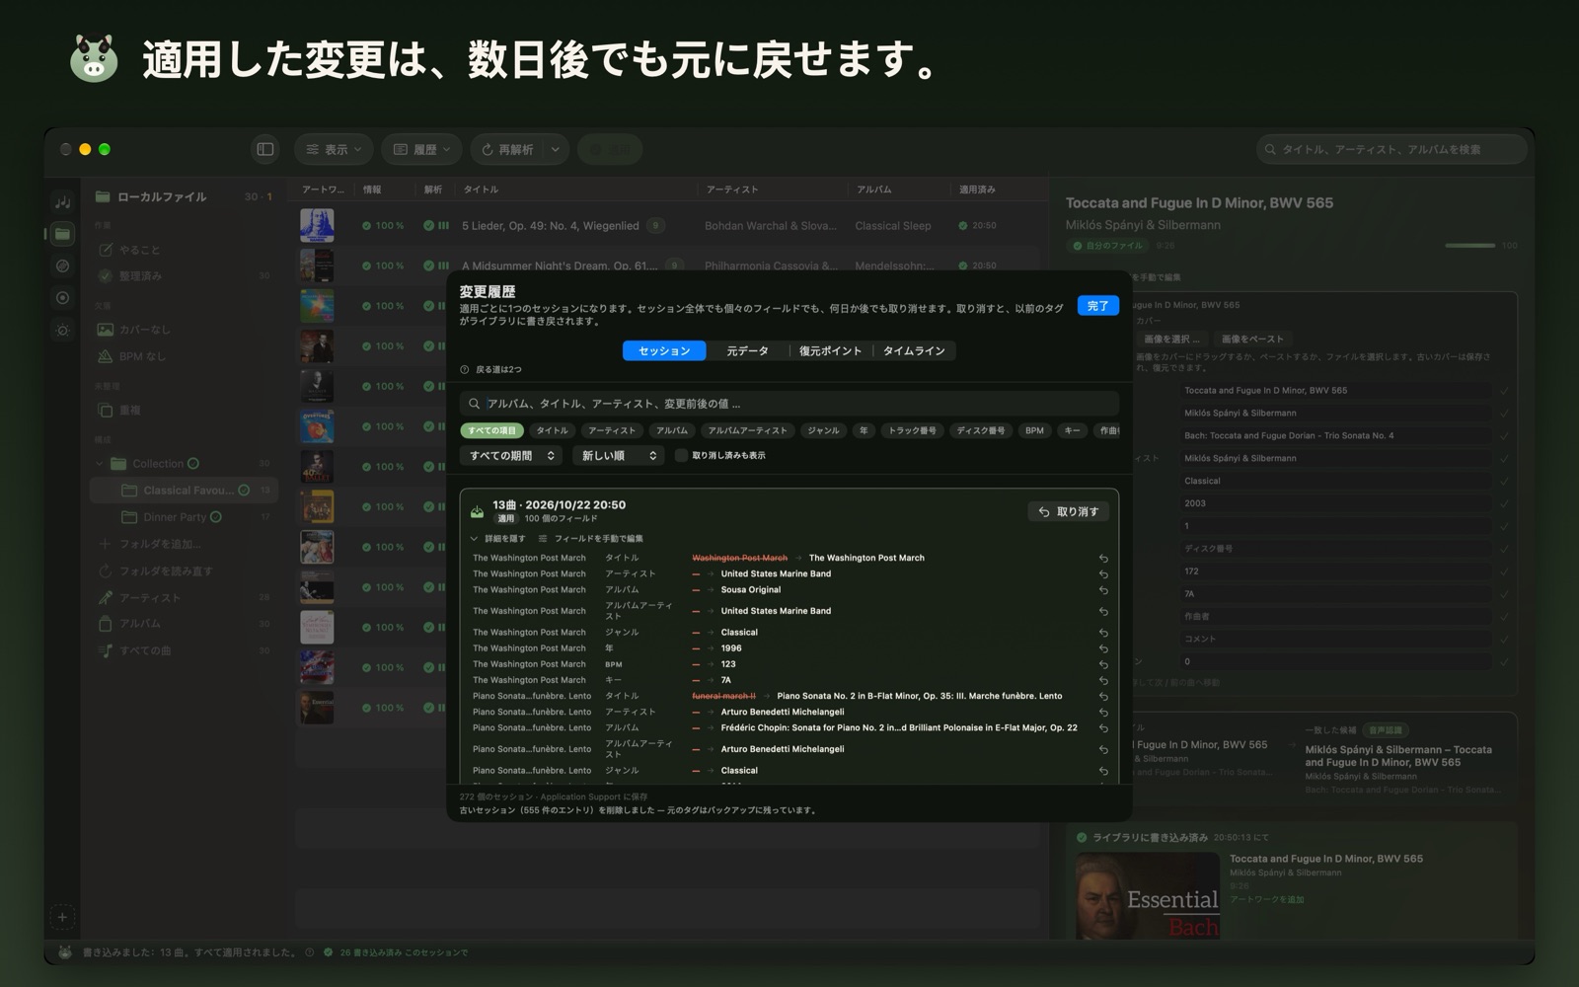The width and height of the screenshot is (1579, 987).
Task: Open the 表示 toolbar dropdown
Action: click(334, 149)
